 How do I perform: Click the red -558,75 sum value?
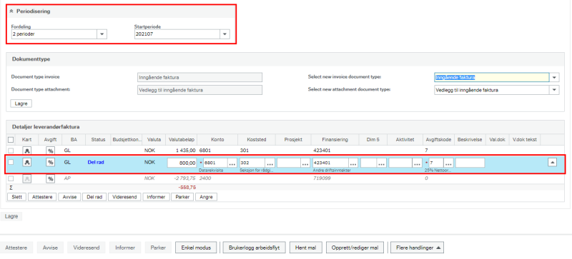click(x=187, y=187)
